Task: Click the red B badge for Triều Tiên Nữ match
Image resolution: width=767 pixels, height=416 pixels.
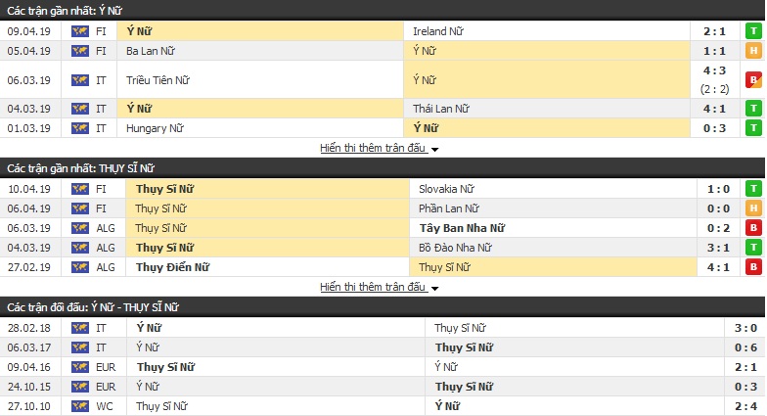Action: 753,80
